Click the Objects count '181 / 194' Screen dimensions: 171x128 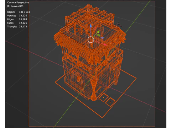tap(24, 12)
